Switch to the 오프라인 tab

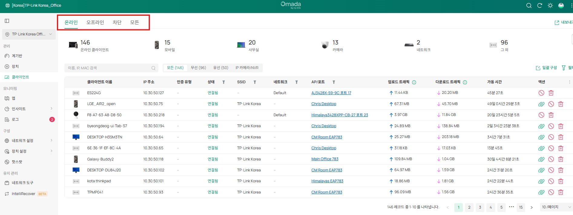coord(95,22)
